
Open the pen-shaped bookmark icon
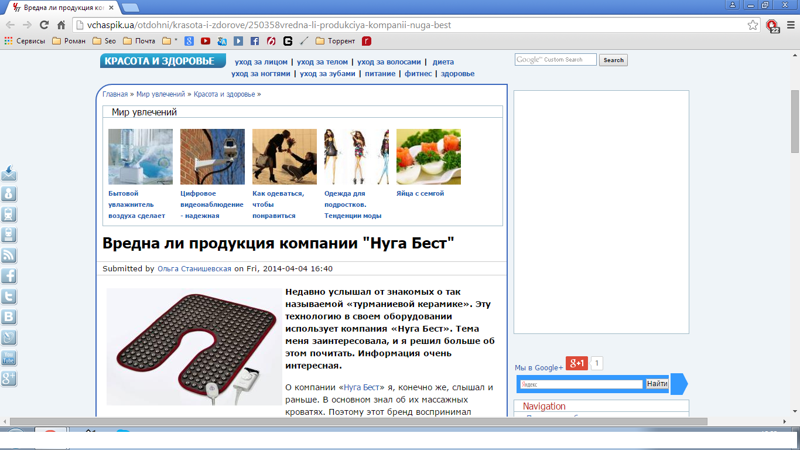point(304,41)
